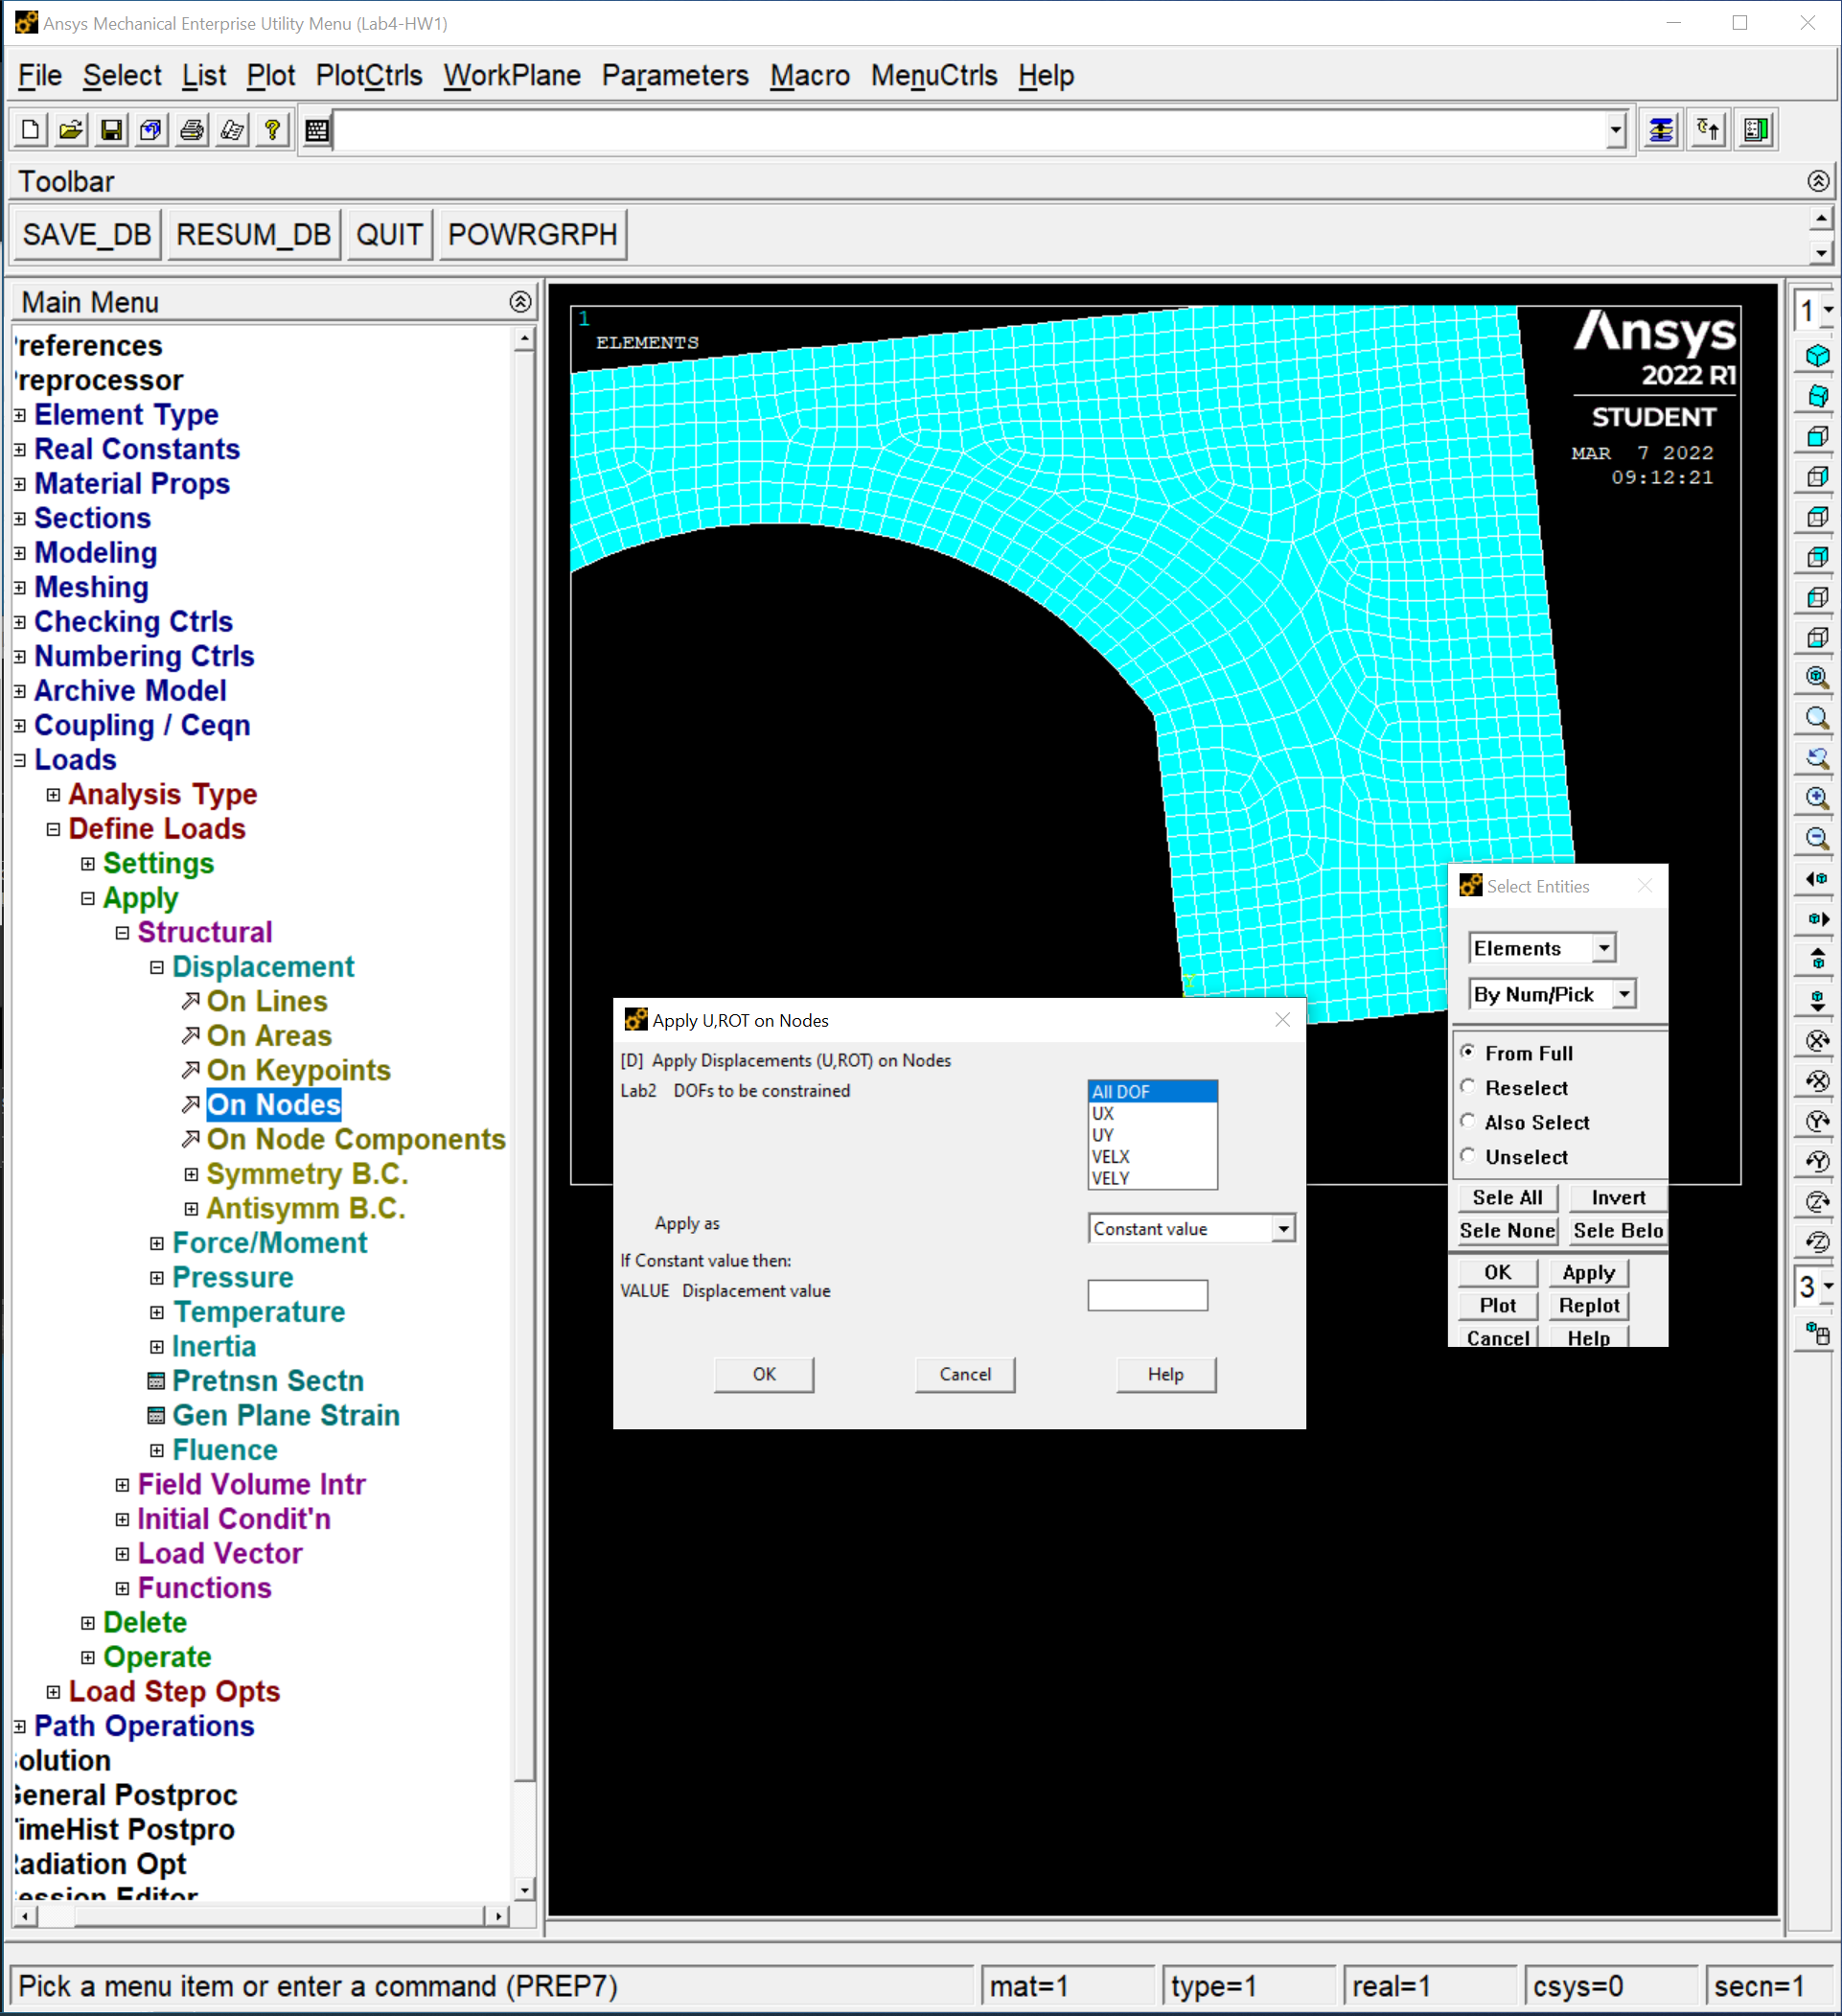
Task: Open the PlotCtrls menu
Action: [x=368, y=76]
